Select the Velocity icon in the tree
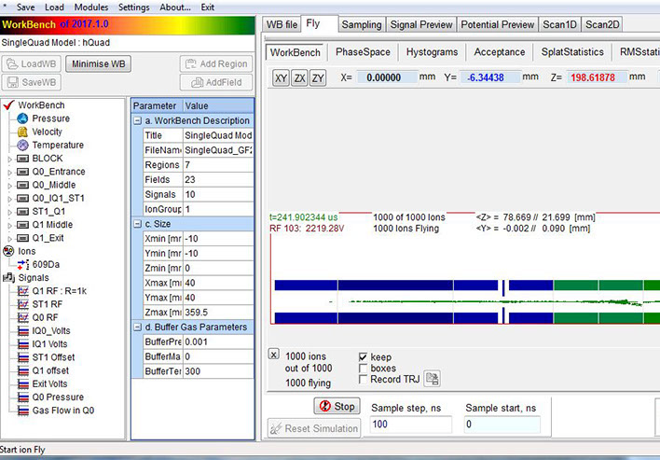Image resolution: width=660 pixels, height=460 pixels. [23, 132]
